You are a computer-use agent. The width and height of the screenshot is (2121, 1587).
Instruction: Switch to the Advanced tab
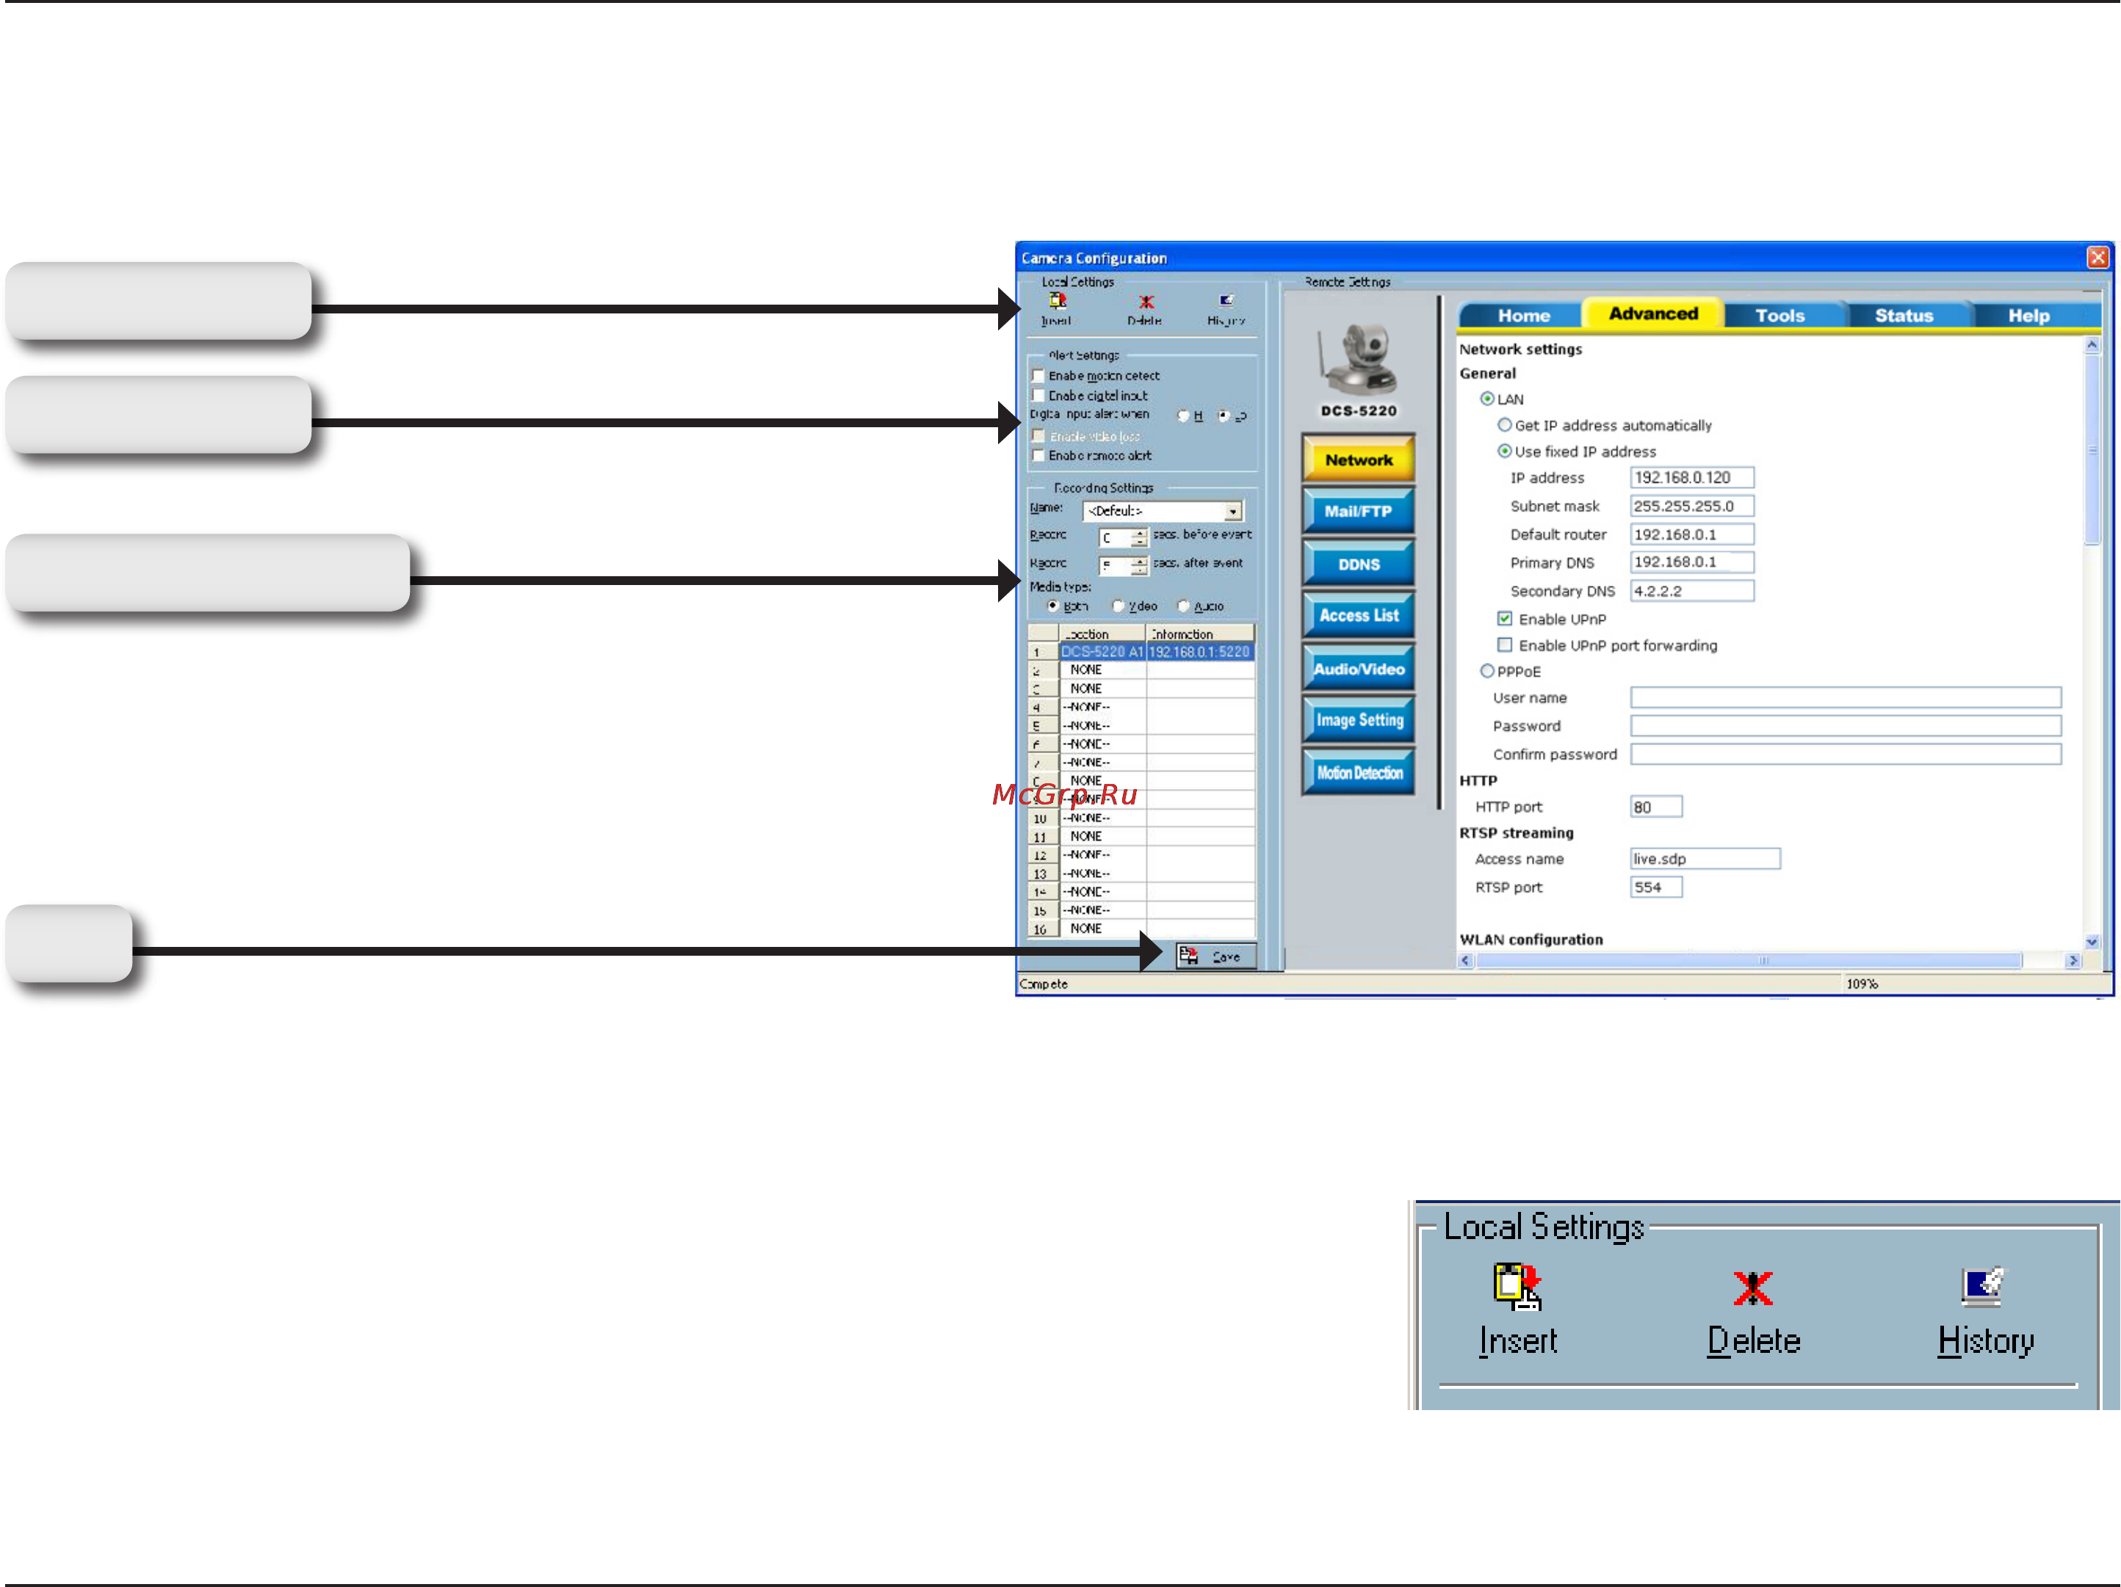coord(1652,313)
